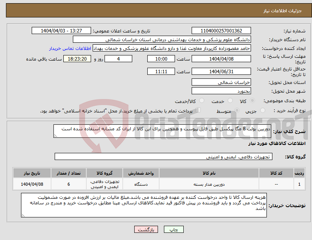Click the delivery province field خراسان شمالی
Viewport: 312px width, 240px height.
[x=221, y=82]
